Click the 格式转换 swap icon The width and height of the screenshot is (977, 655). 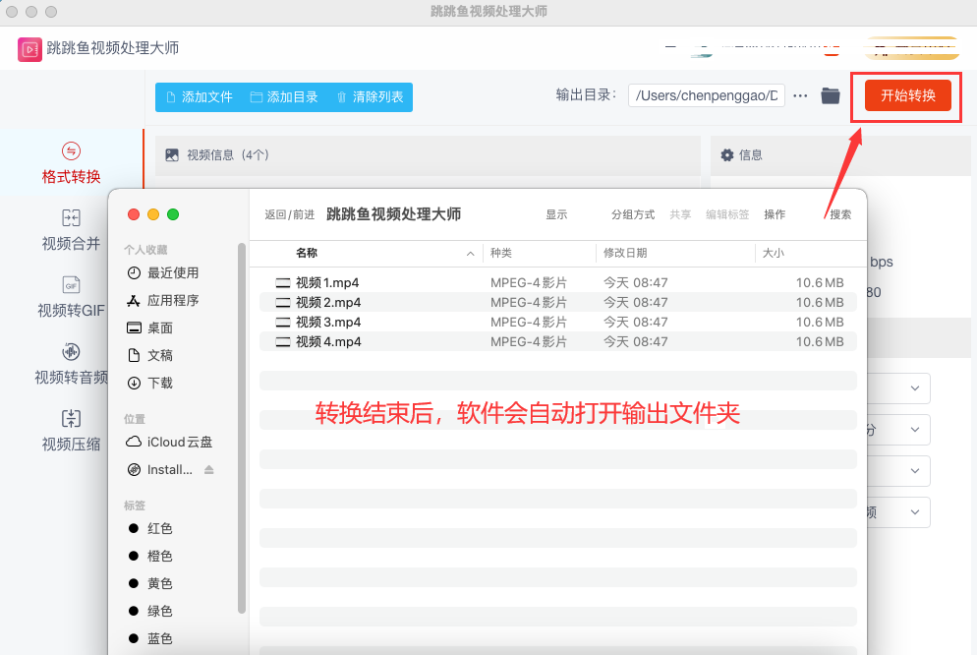[x=71, y=150]
